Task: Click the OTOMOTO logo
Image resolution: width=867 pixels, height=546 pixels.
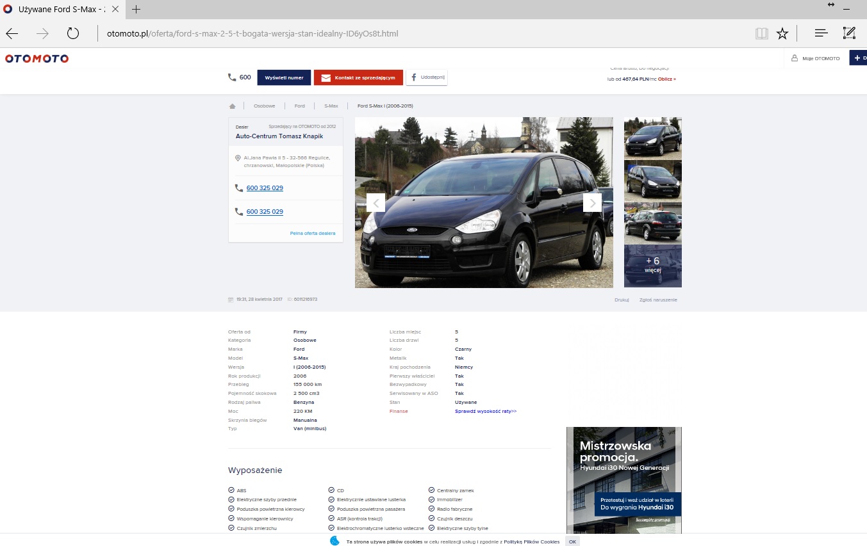Action: pos(37,58)
